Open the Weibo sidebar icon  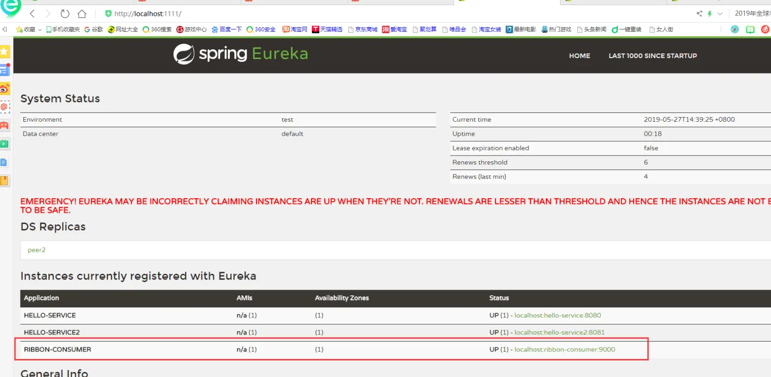tap(5, 88)
